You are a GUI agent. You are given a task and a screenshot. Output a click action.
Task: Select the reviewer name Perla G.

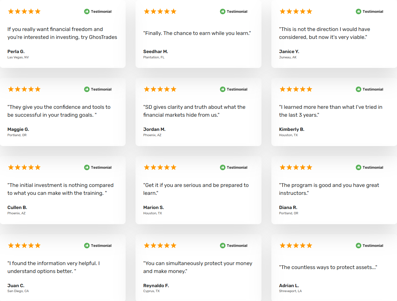[16, 51]
